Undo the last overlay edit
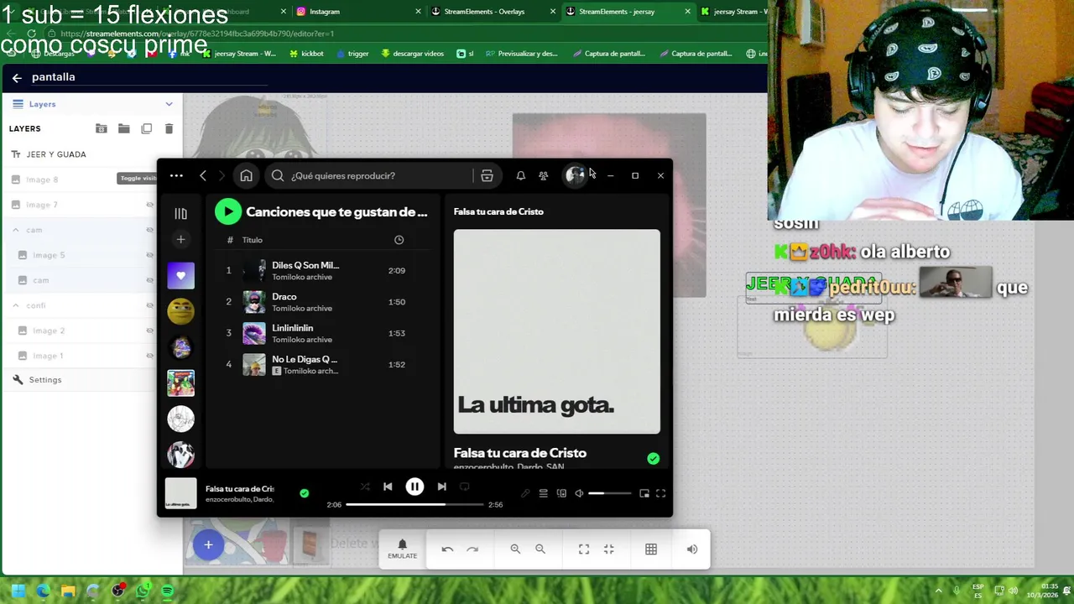 pyautogui.click(x=447, y=549)
